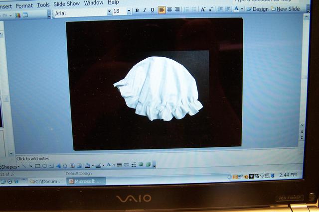319x212 pixels.
Task: Open the Format menu
Action: point(24,5)
